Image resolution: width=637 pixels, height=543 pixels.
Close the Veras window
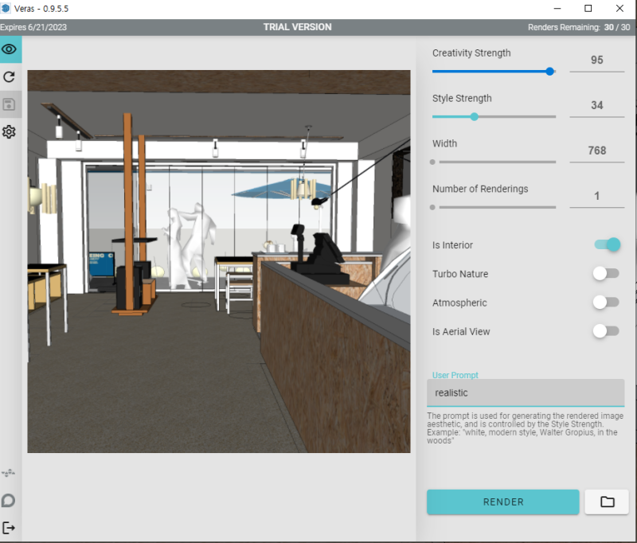pyautogui.click(x=619, y=9)
